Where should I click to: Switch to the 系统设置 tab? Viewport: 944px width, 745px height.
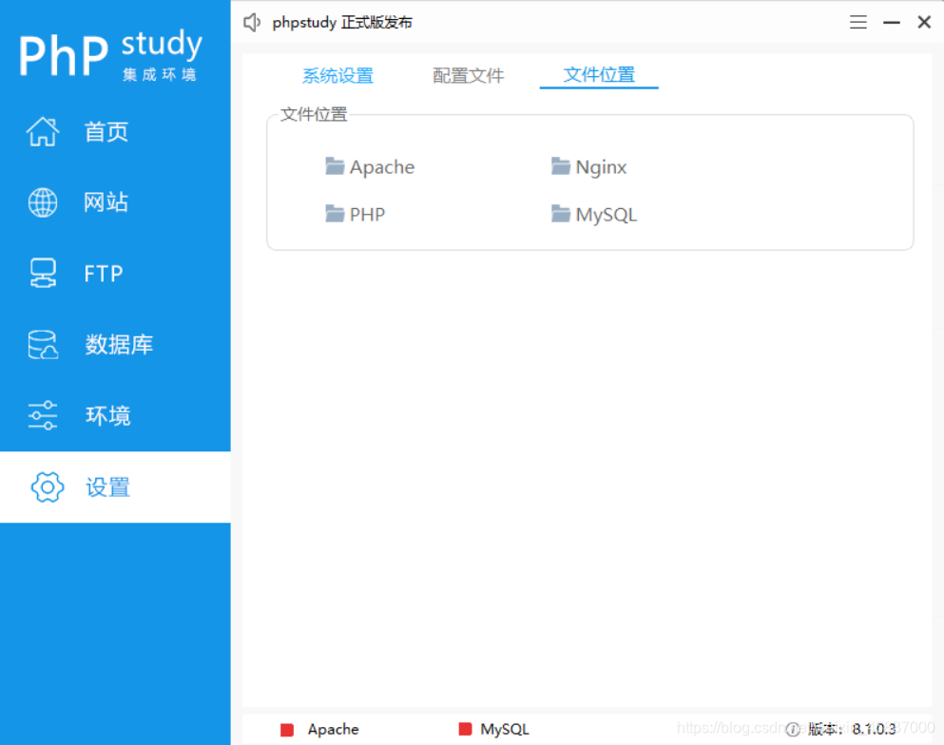pyautogui.click(x=337, y=74)
